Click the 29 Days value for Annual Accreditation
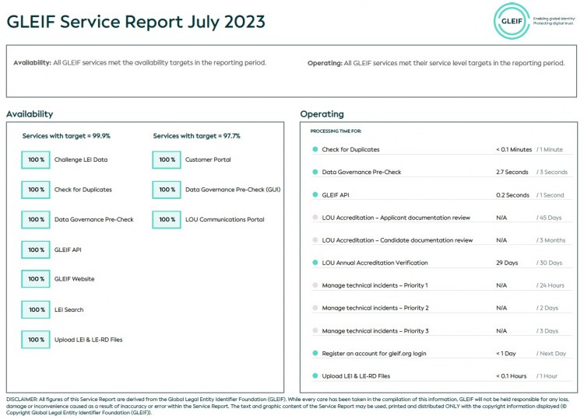Screen dimensions: 584x419 pos(507,263)
